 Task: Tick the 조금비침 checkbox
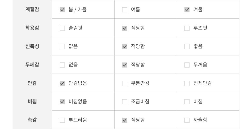[125, 102]
